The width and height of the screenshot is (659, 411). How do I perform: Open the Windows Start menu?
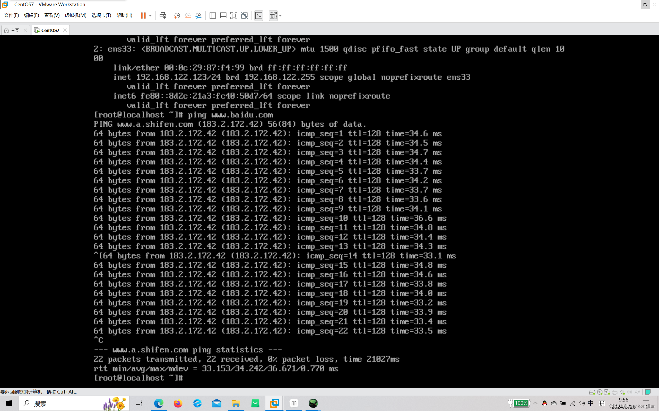(9, 403)
